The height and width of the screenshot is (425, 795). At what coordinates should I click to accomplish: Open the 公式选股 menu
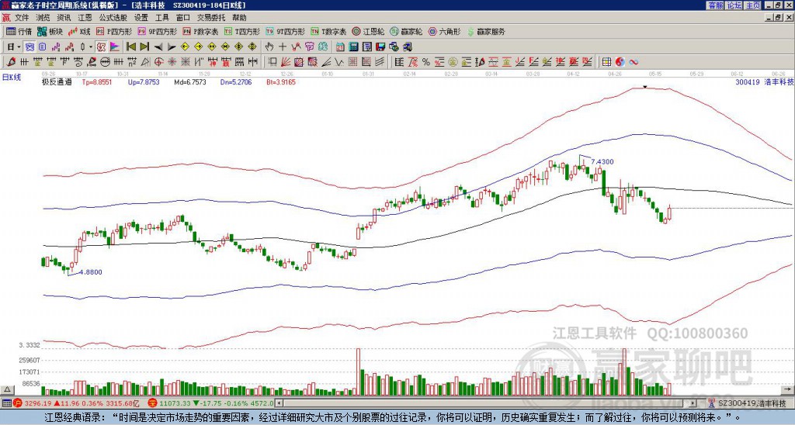tap(113, 18)
